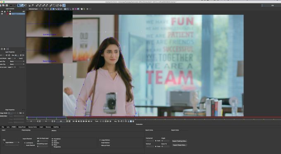This screenshot has width=281, height=154.
Task: Click Export Tracking Data button
Action: click(180, 141)
